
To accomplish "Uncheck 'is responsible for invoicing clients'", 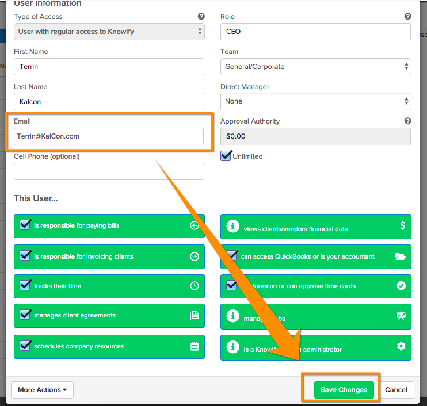I will coord(25,256).
